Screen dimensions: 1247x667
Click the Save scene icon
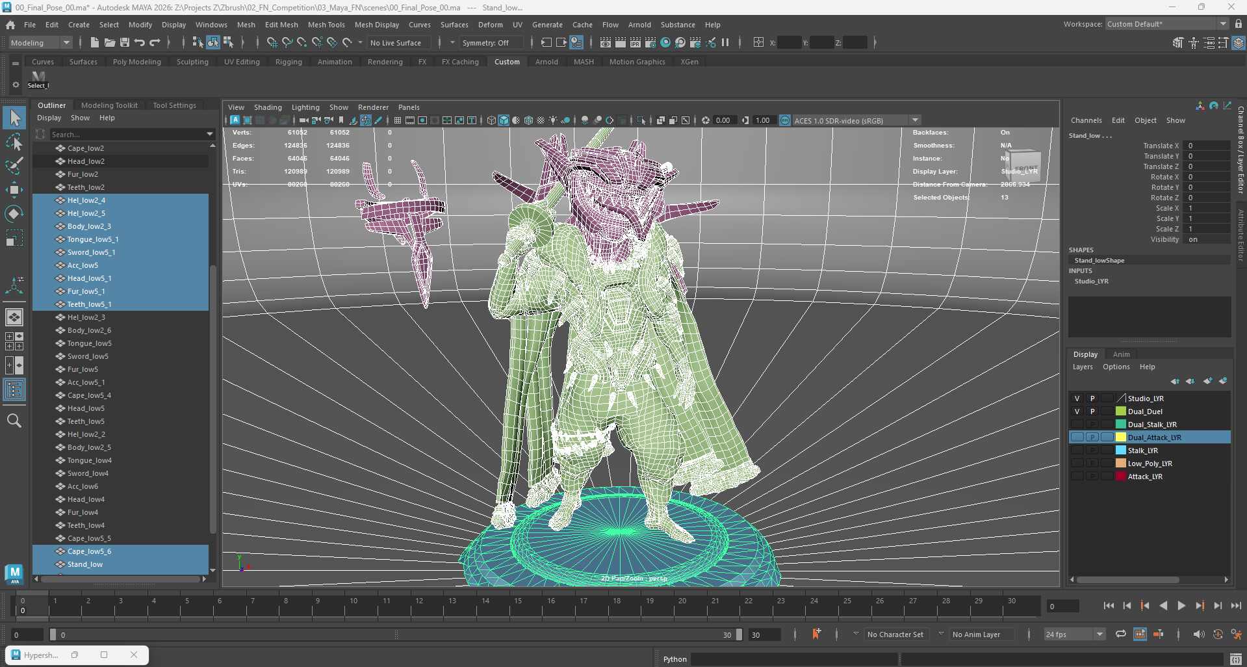tap(124, 43)
